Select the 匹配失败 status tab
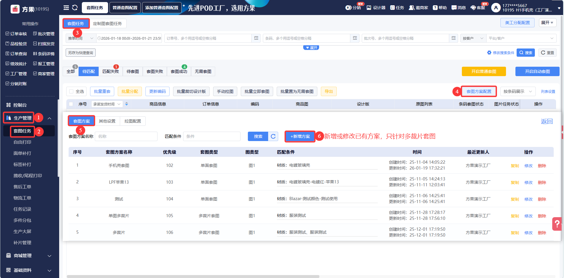This screenshot has width=564, height=278. [110, 71]
